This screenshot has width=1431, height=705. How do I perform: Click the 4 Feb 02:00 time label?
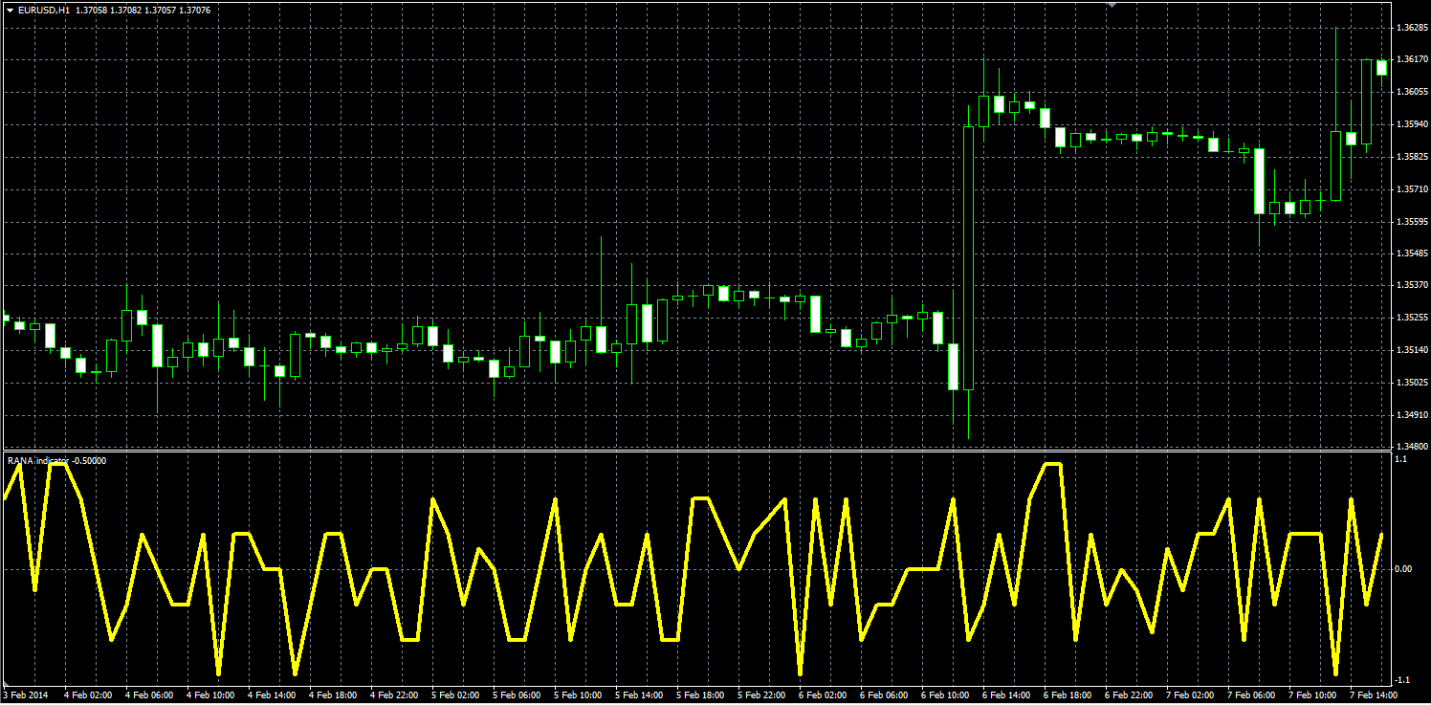click(x=87, y=695)
